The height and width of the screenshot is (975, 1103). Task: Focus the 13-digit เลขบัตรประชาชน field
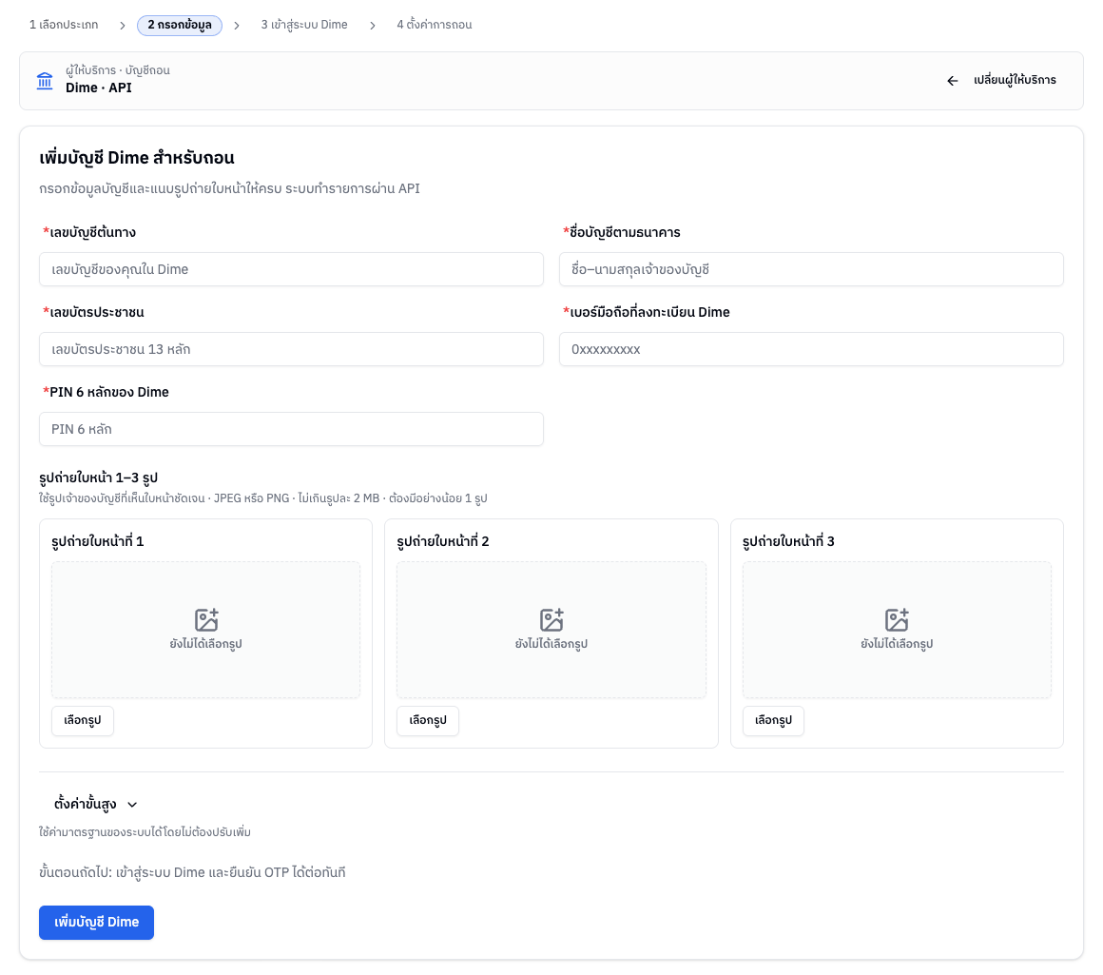(x=291, y=349)
